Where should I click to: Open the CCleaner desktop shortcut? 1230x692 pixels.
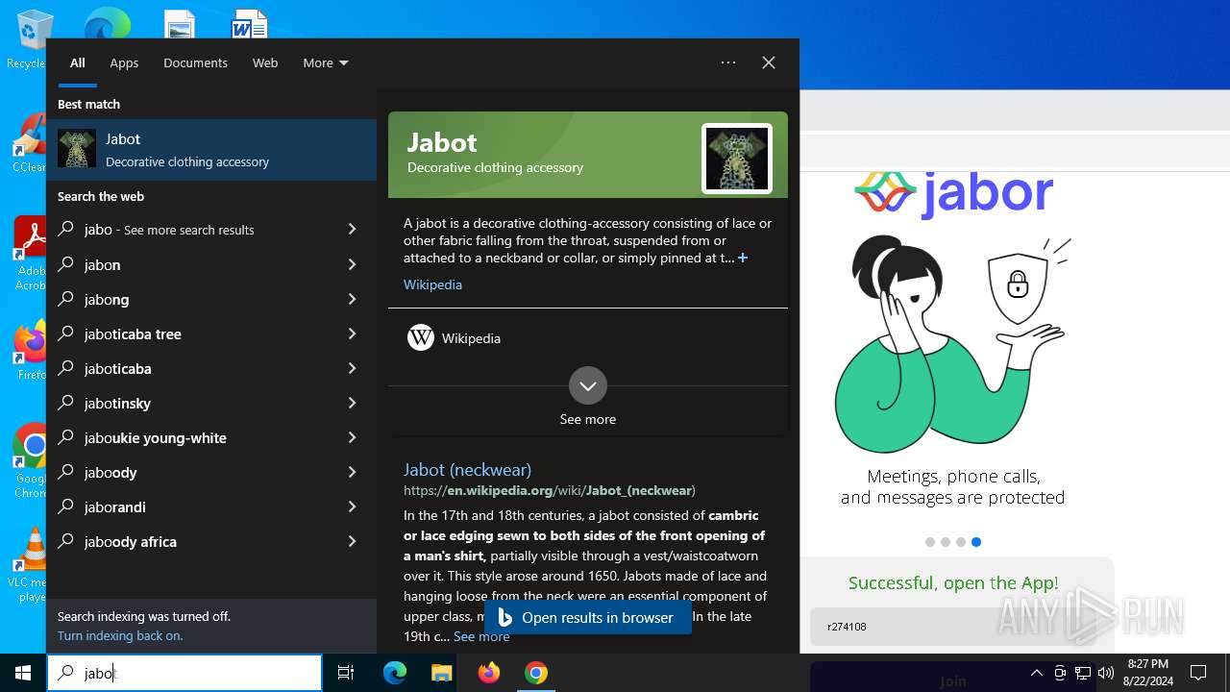30,144
